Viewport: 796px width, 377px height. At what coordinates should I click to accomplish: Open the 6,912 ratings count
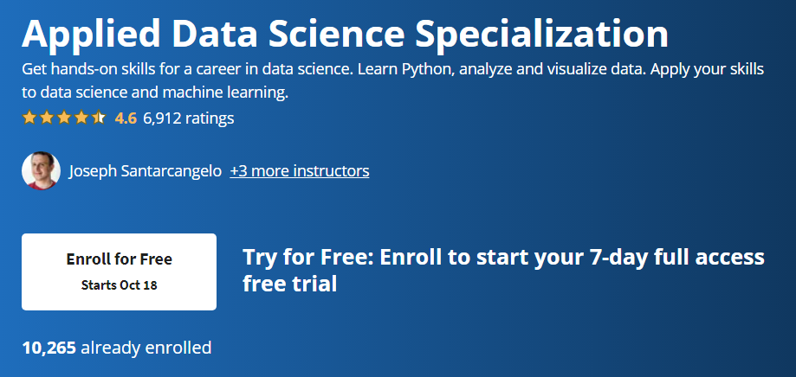pos(188,118)
